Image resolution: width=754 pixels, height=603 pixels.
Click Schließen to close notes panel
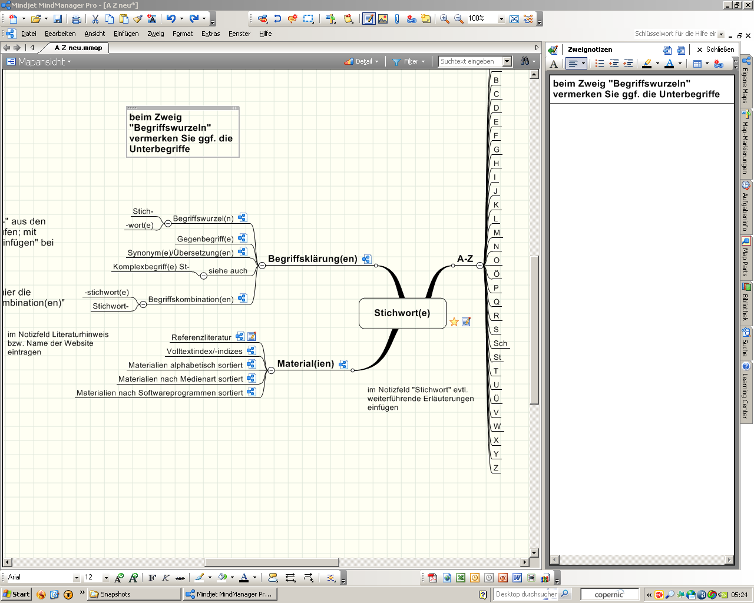(715, 49)
